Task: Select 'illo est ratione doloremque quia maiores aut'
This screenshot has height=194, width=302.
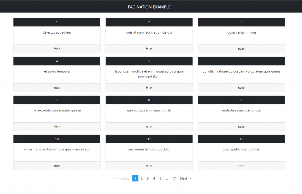Action: coord(57,149)
